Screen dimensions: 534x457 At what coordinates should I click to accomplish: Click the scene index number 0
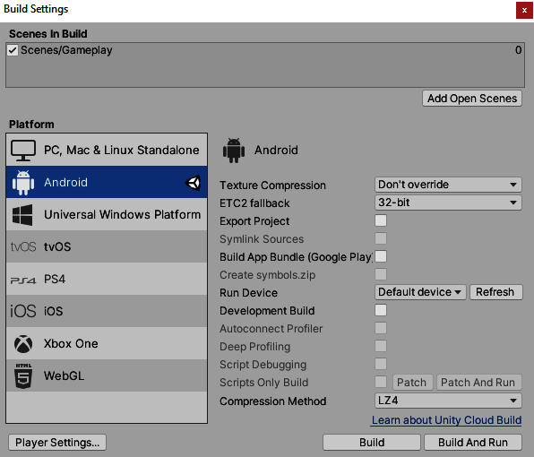[518, 50]
